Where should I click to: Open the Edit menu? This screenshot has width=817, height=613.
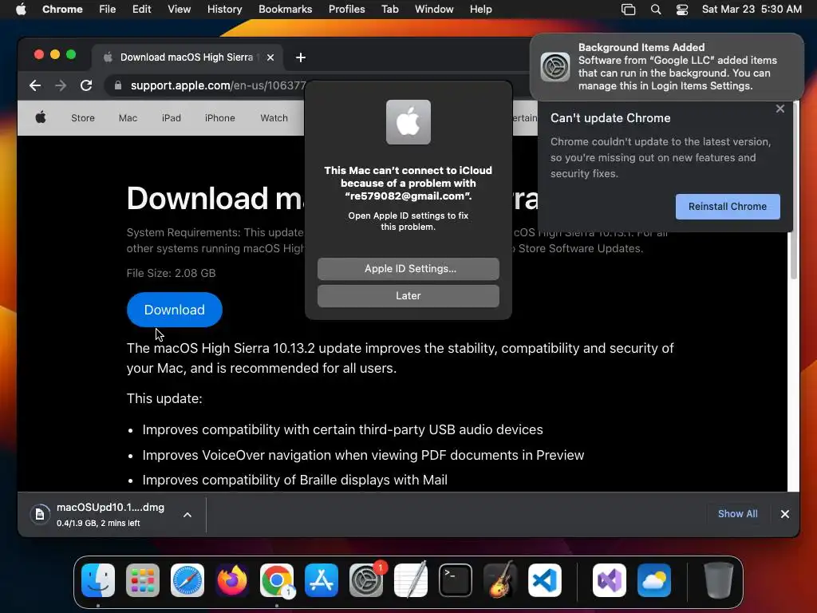point(141,10)
